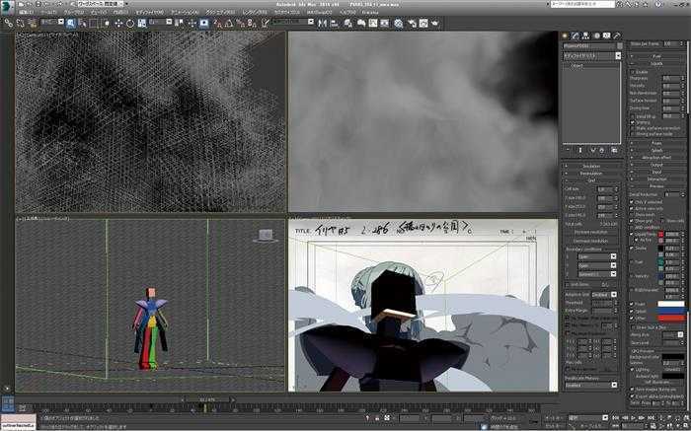Screen dimensions: 691x431
Task: Expand the Interaction rollout
Action: pyautogui.click(x=656, y=180)
